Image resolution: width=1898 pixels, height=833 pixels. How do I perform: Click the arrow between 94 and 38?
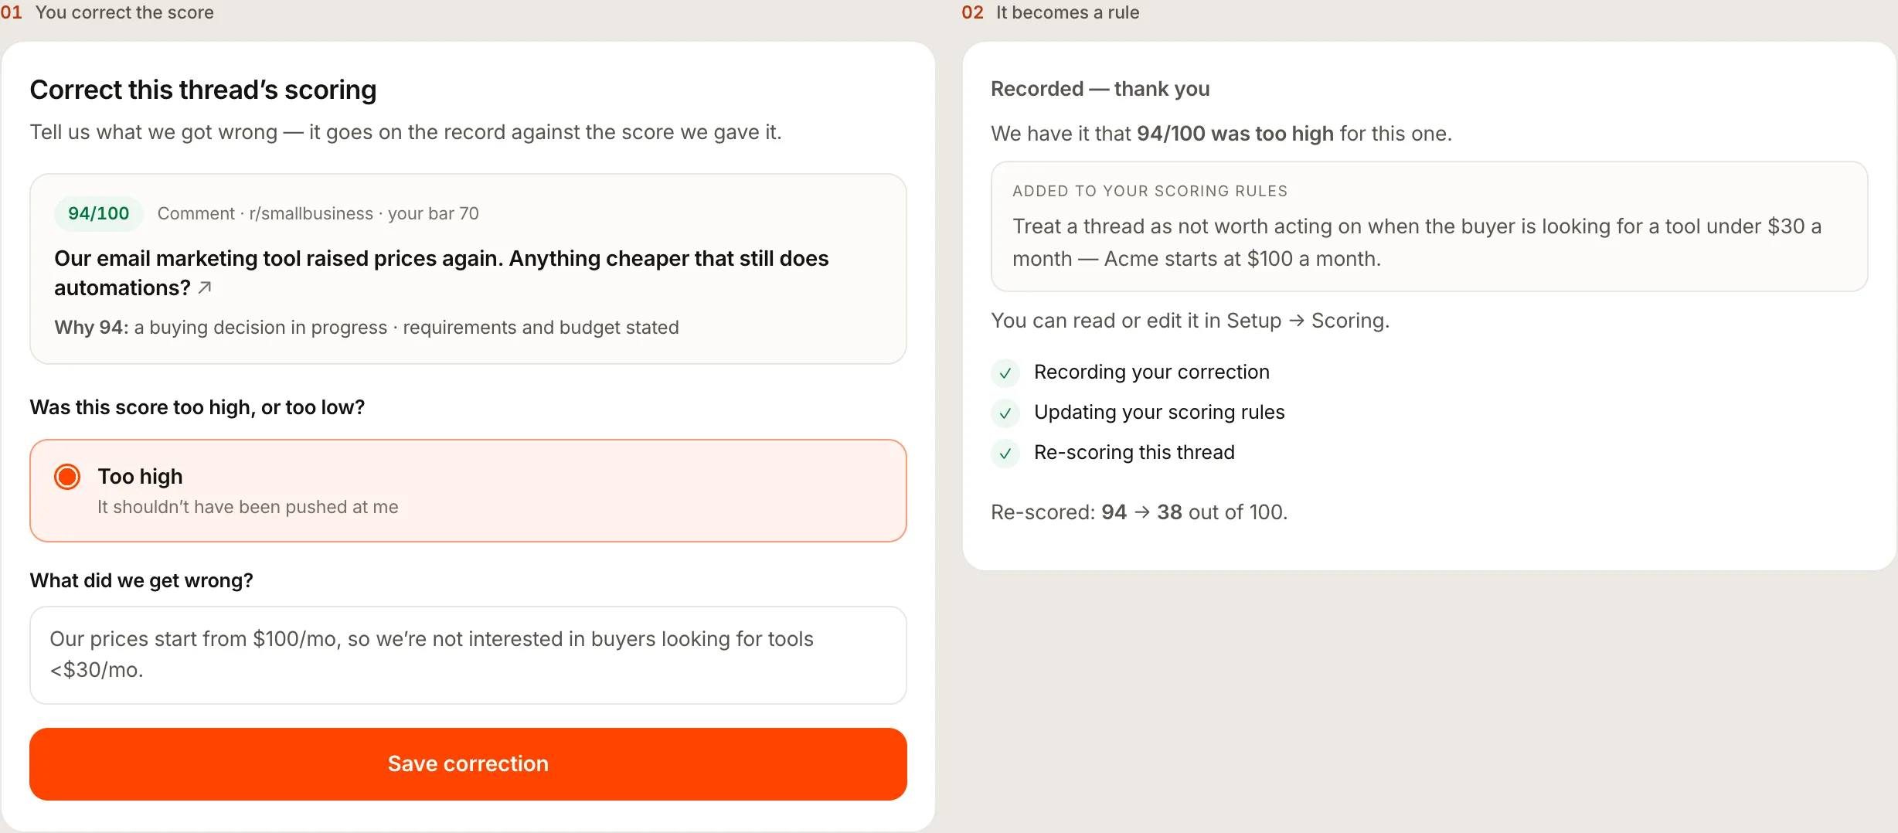(x=1142, y=512)
